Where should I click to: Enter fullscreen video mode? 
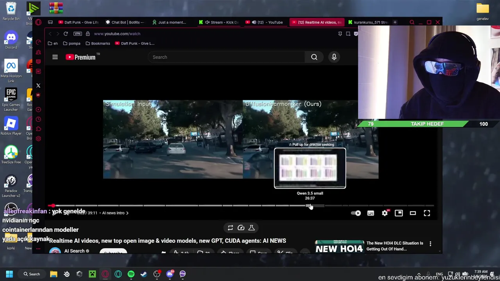tap(427, 213)
